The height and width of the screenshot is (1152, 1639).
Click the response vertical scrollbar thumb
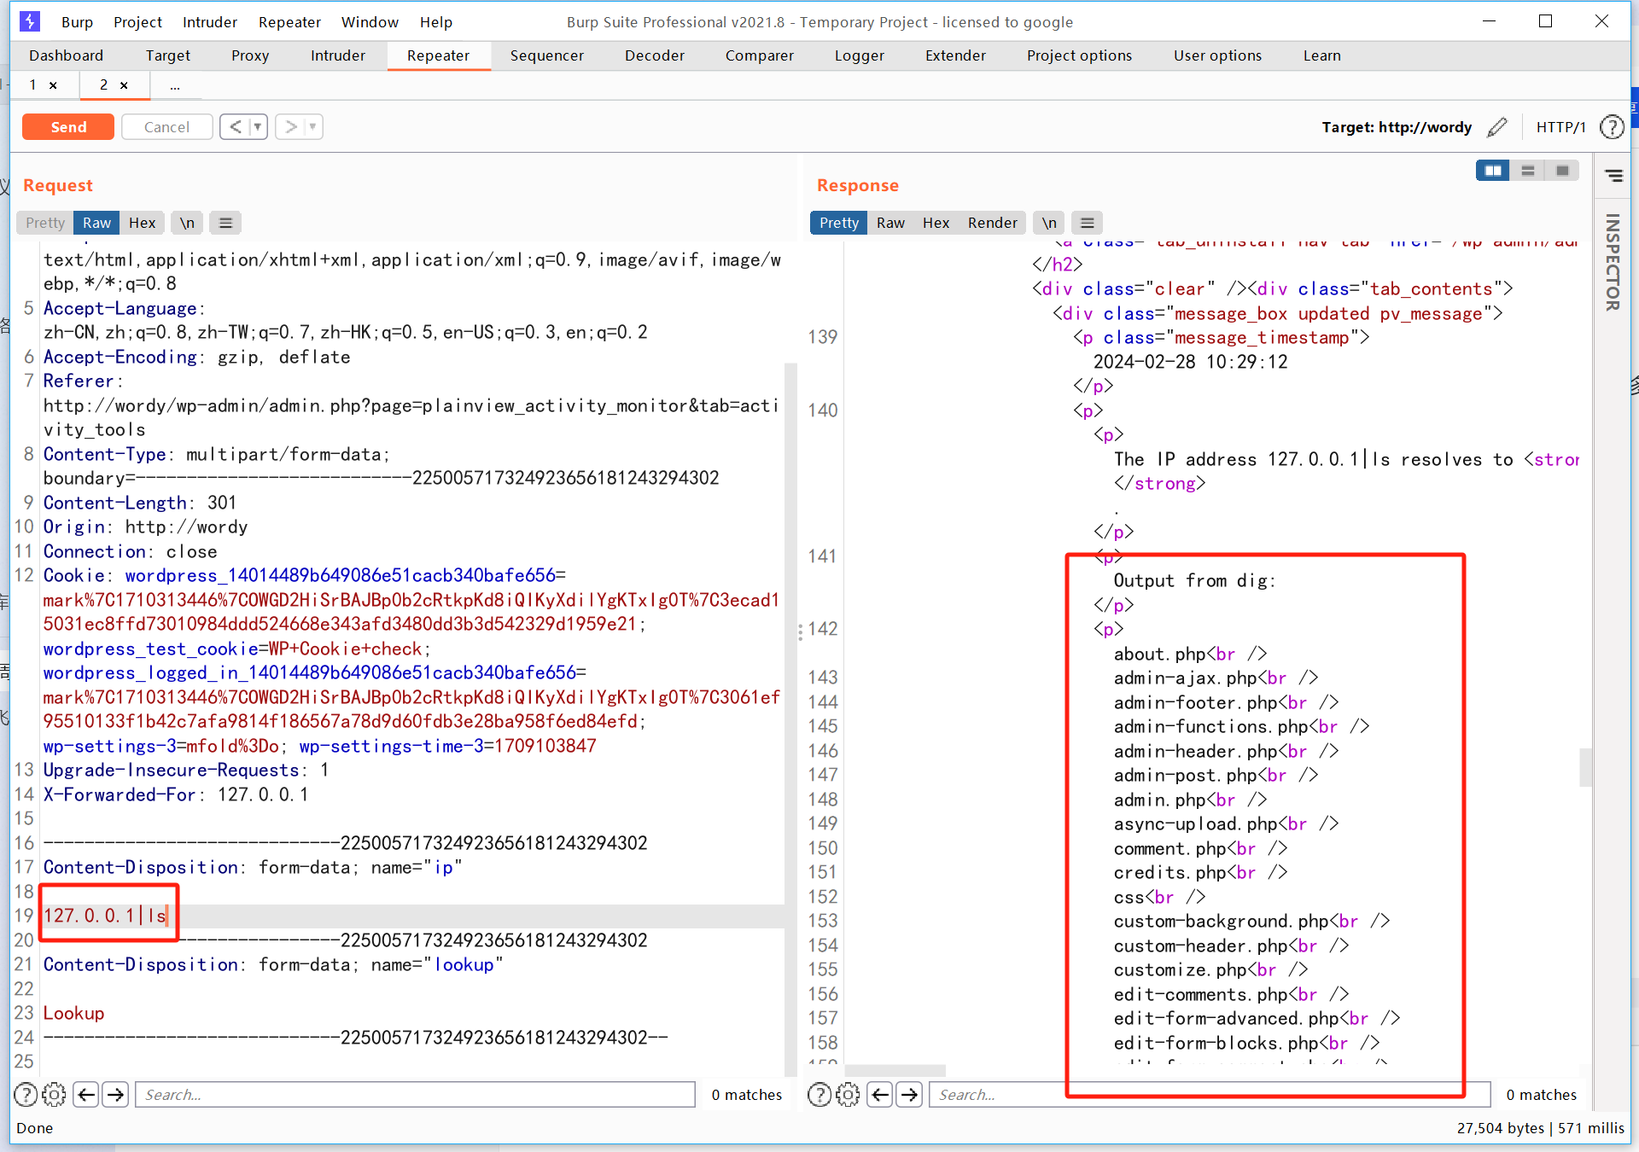[1585, 766]
